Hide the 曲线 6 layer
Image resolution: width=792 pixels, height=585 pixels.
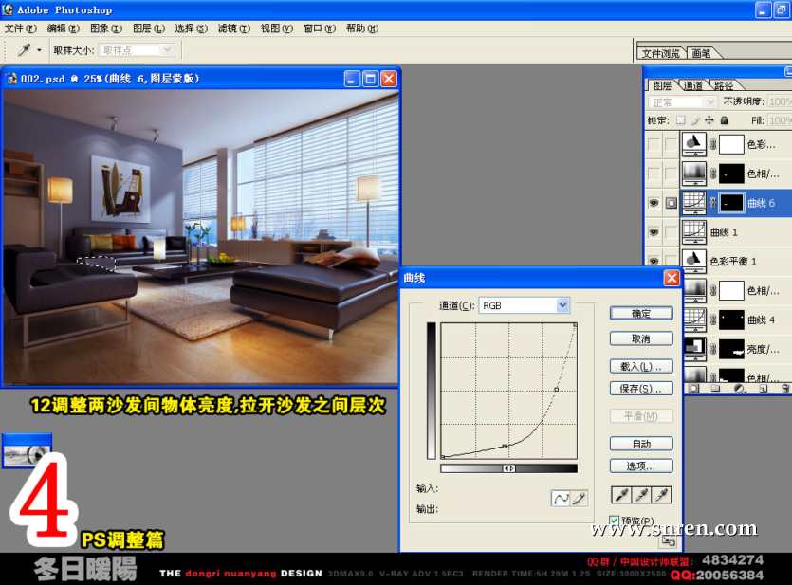[x=654, y=203]
